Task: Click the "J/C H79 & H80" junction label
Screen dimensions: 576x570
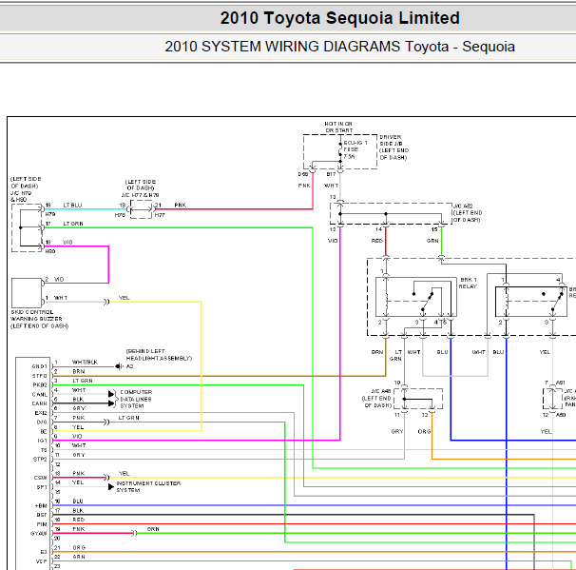Action: pyautogui.click(x=21, y=196)
